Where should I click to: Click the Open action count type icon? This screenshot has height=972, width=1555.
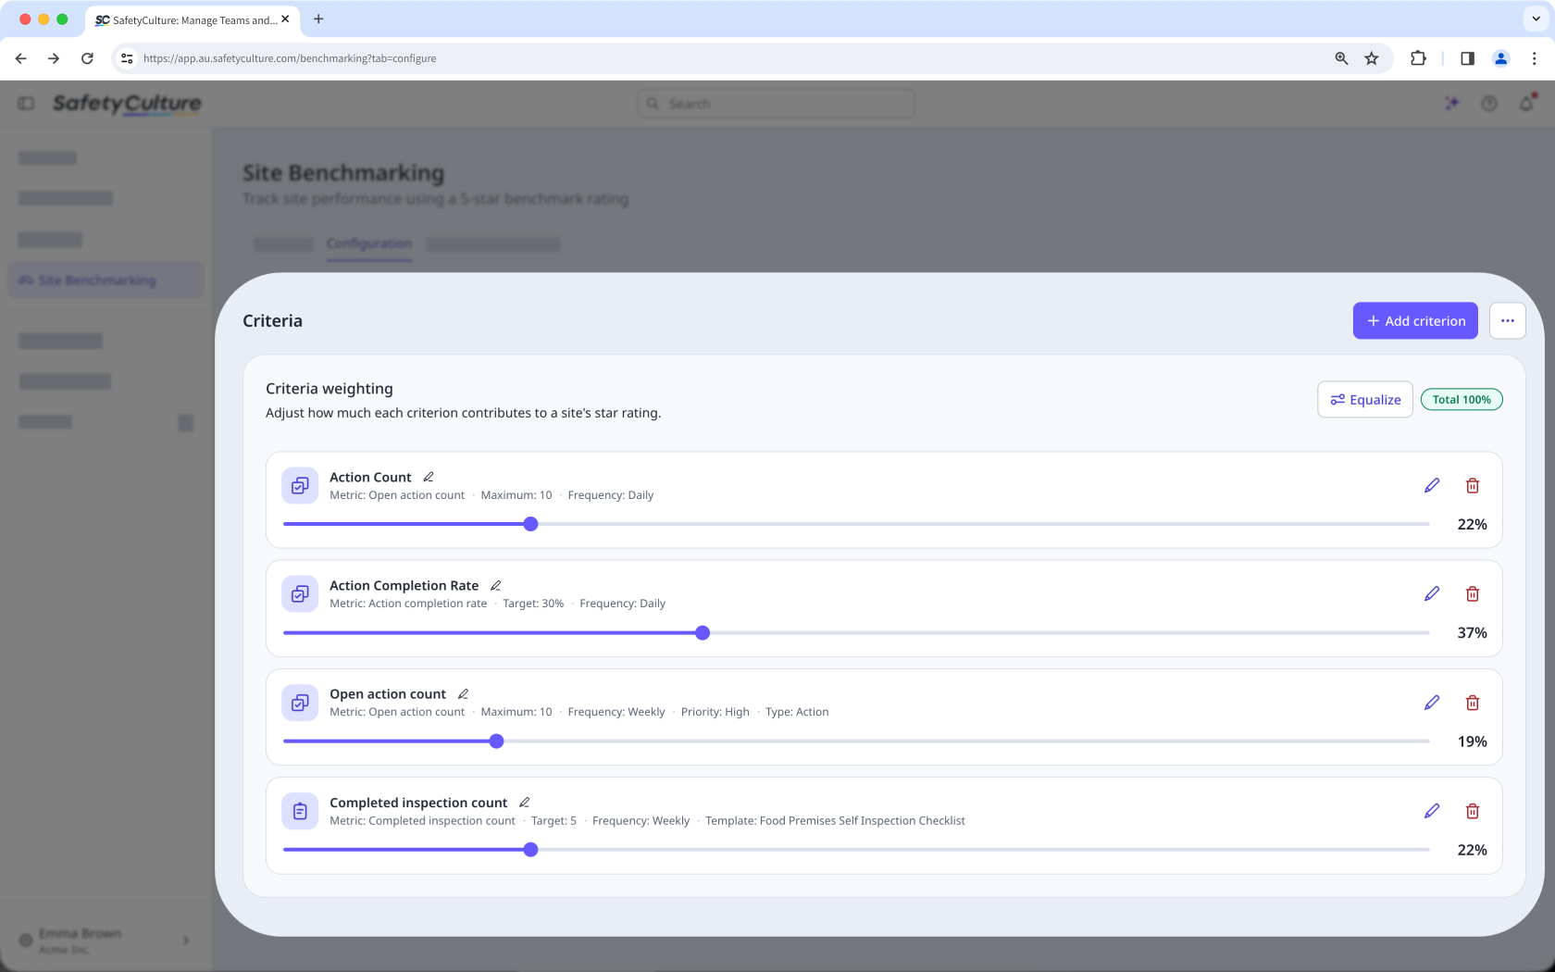coord(300,703)
